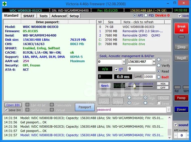
Task: Click the OFF acoustic button
Action: [163, 88]
